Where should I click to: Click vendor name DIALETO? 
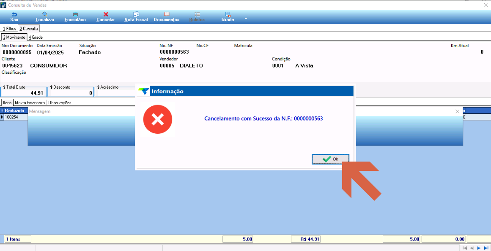191,65
